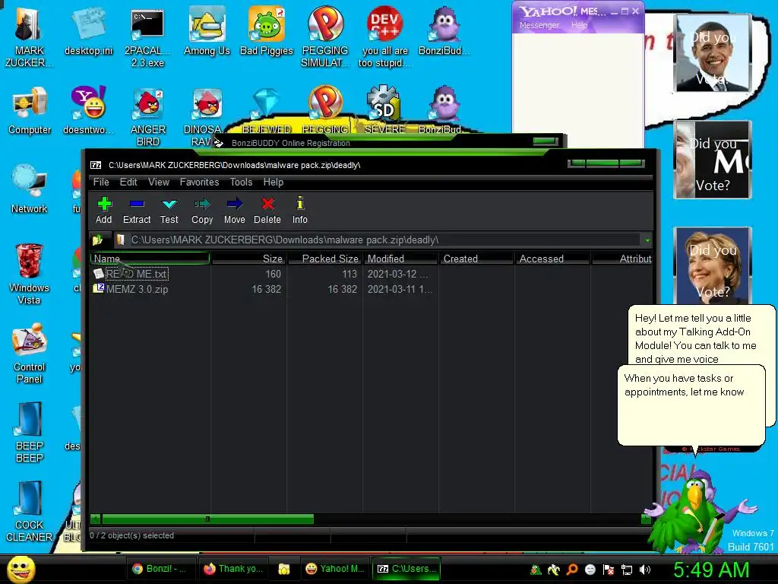Image resolution: width=778 pixels, height=584 pixels.
Task: Open the 7-Zip Help menu
Action: coord(274,182)
